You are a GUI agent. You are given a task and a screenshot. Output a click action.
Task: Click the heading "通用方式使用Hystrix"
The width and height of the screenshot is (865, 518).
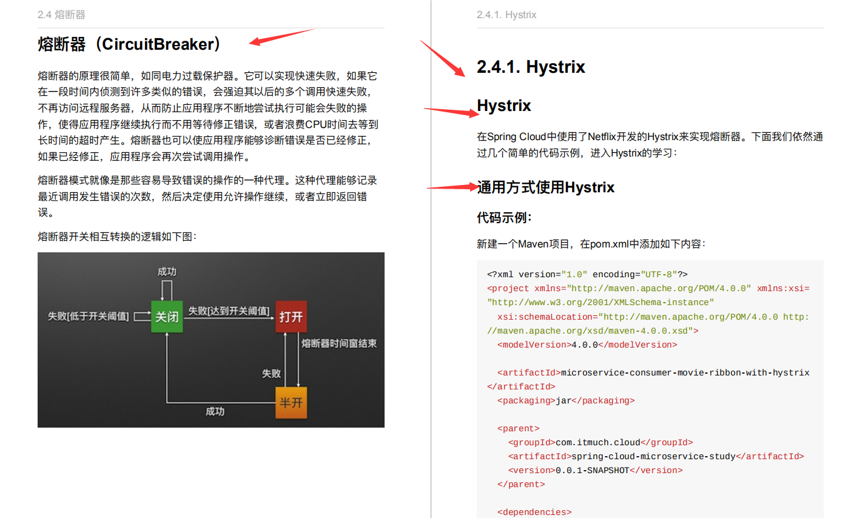pyautogui.click(x=545, y=187)
